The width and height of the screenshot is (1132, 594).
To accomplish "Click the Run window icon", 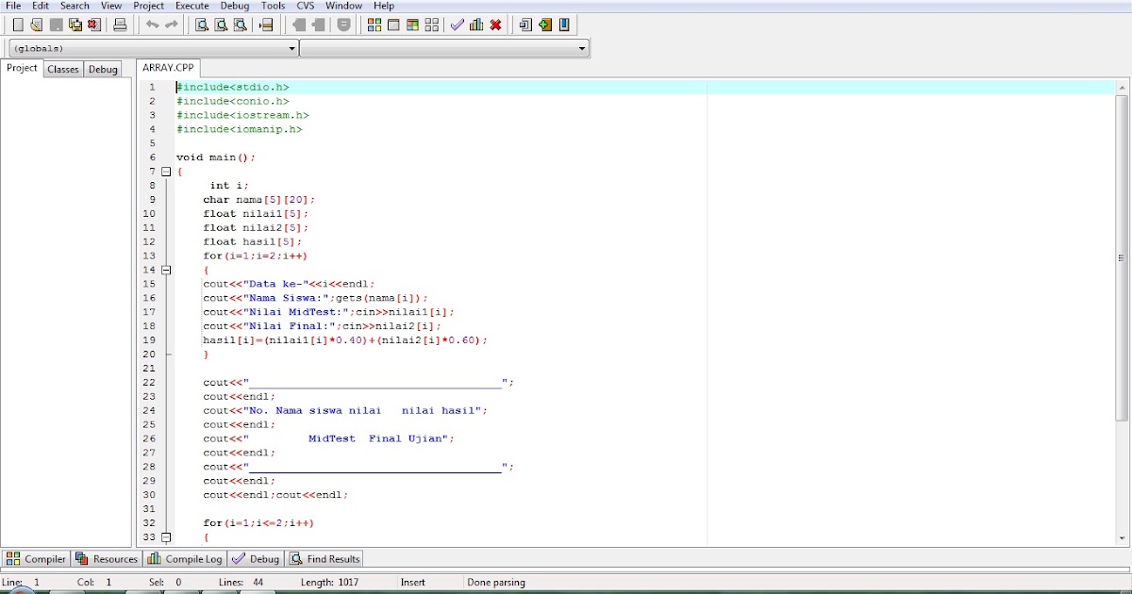I will click(393, 25).
